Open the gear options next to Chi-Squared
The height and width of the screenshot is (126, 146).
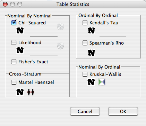[x=60, y=26]
